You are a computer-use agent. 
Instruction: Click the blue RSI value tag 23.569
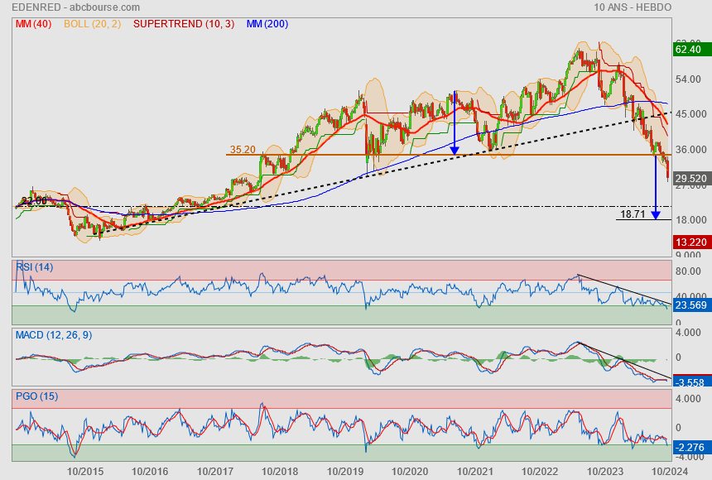(690, 305)
